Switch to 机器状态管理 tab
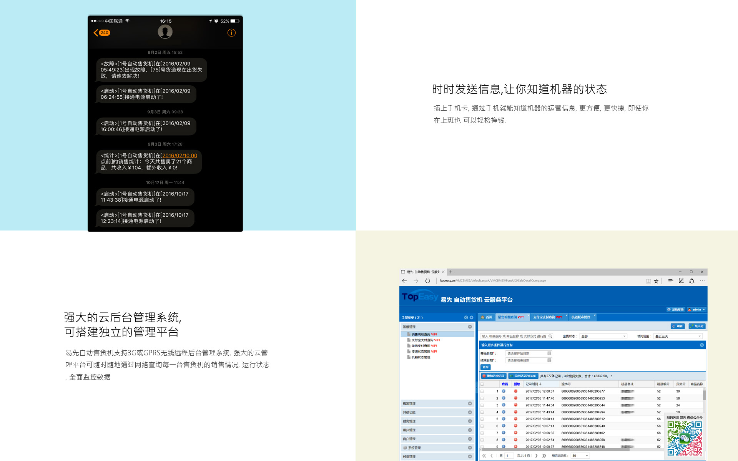This screenshot has height=461, width=738. click(580, 317)
